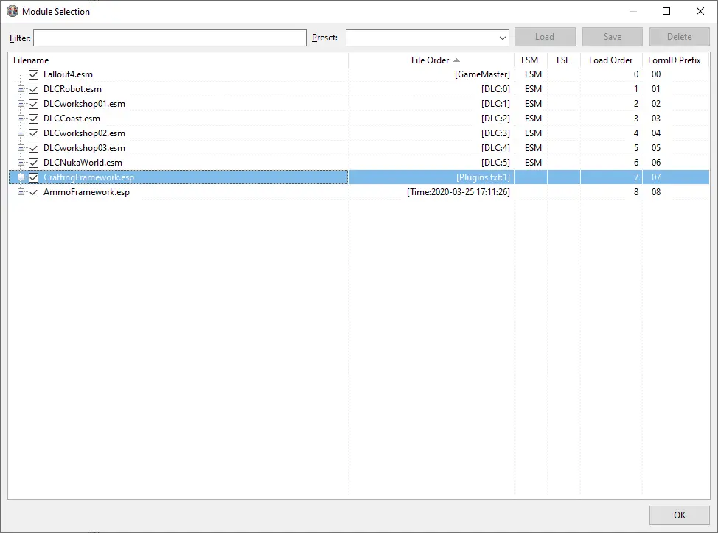Select the DLCCoast.esm filename

pyautogui.click(x=72, y=119)
